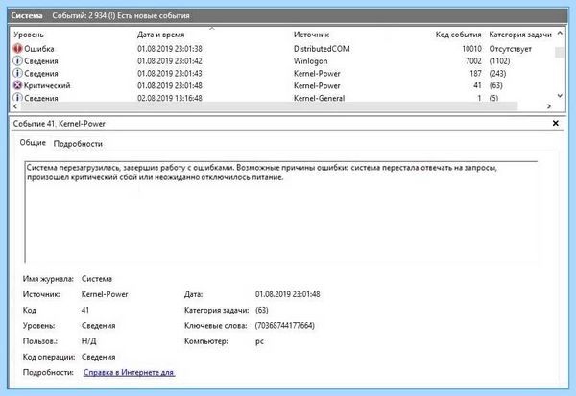The width and height of the screenshot is (576, 396).
Task: Click the Ключевые слова value (70368744177664)
Action: point(285,326)
